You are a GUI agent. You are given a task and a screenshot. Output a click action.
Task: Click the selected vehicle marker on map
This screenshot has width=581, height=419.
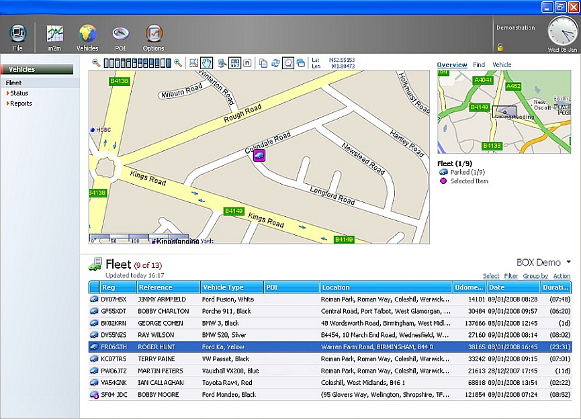tap(259, 156)
